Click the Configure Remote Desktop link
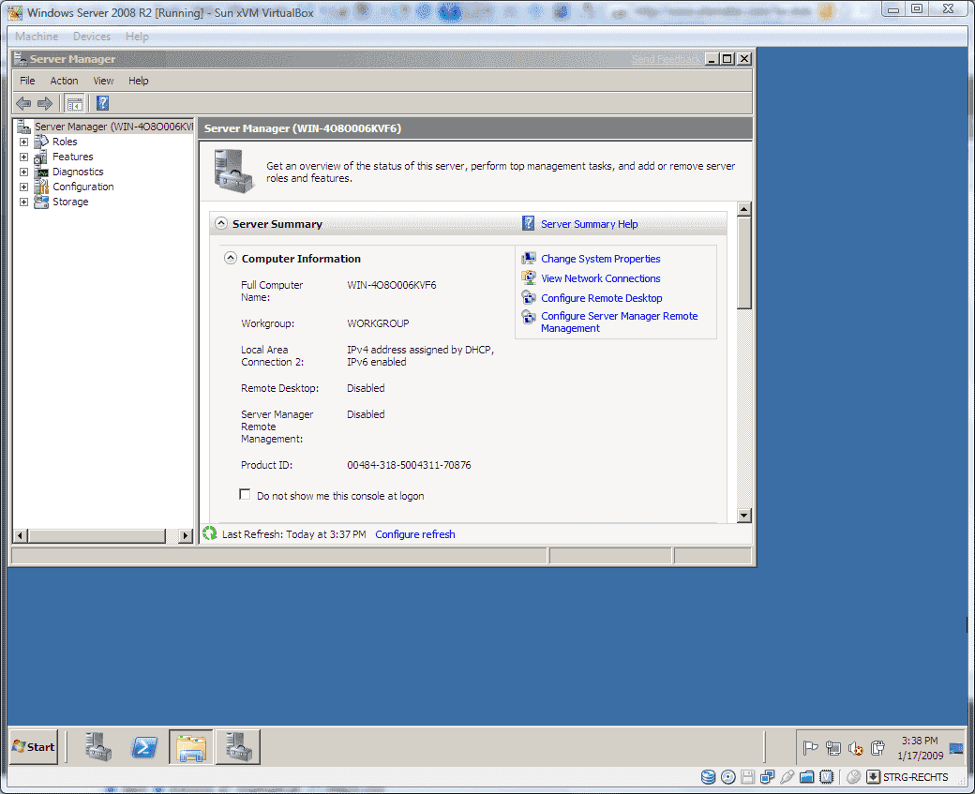Screen dimensions: 975x794 point(601,298)
